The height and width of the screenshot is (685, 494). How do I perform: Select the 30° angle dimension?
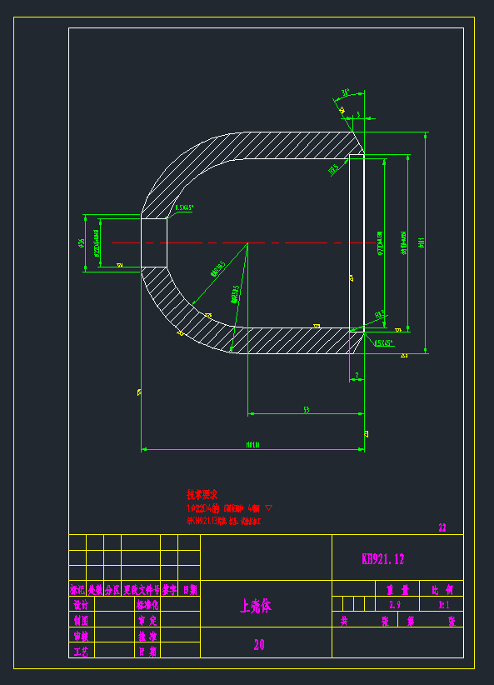pyautogui.click(x=345, y=92)
